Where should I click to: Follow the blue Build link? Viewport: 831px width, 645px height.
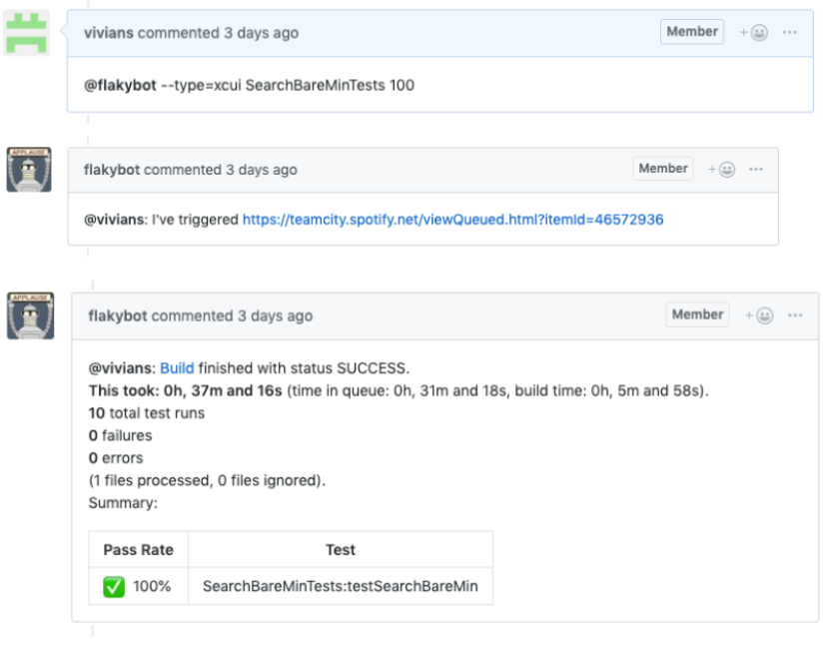pyautogui.click(x=177, y=367)
